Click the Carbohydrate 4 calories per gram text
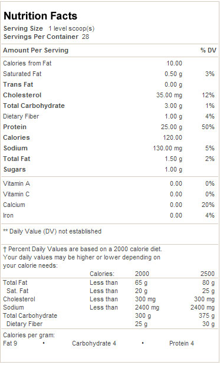This screenshot has width=220, height=365. 94,344
